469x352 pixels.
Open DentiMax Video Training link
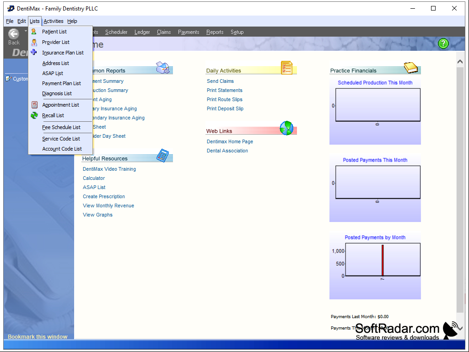(x=109, y=169)
